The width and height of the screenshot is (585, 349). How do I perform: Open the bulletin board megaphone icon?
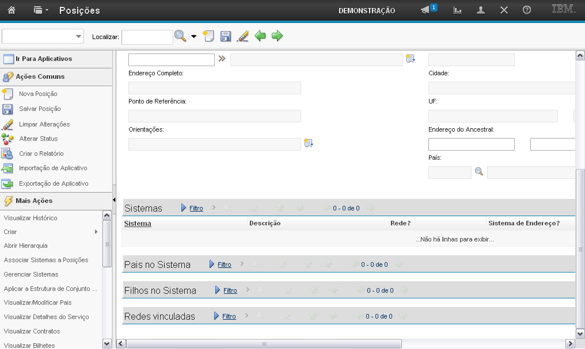(x=426, y=10)
